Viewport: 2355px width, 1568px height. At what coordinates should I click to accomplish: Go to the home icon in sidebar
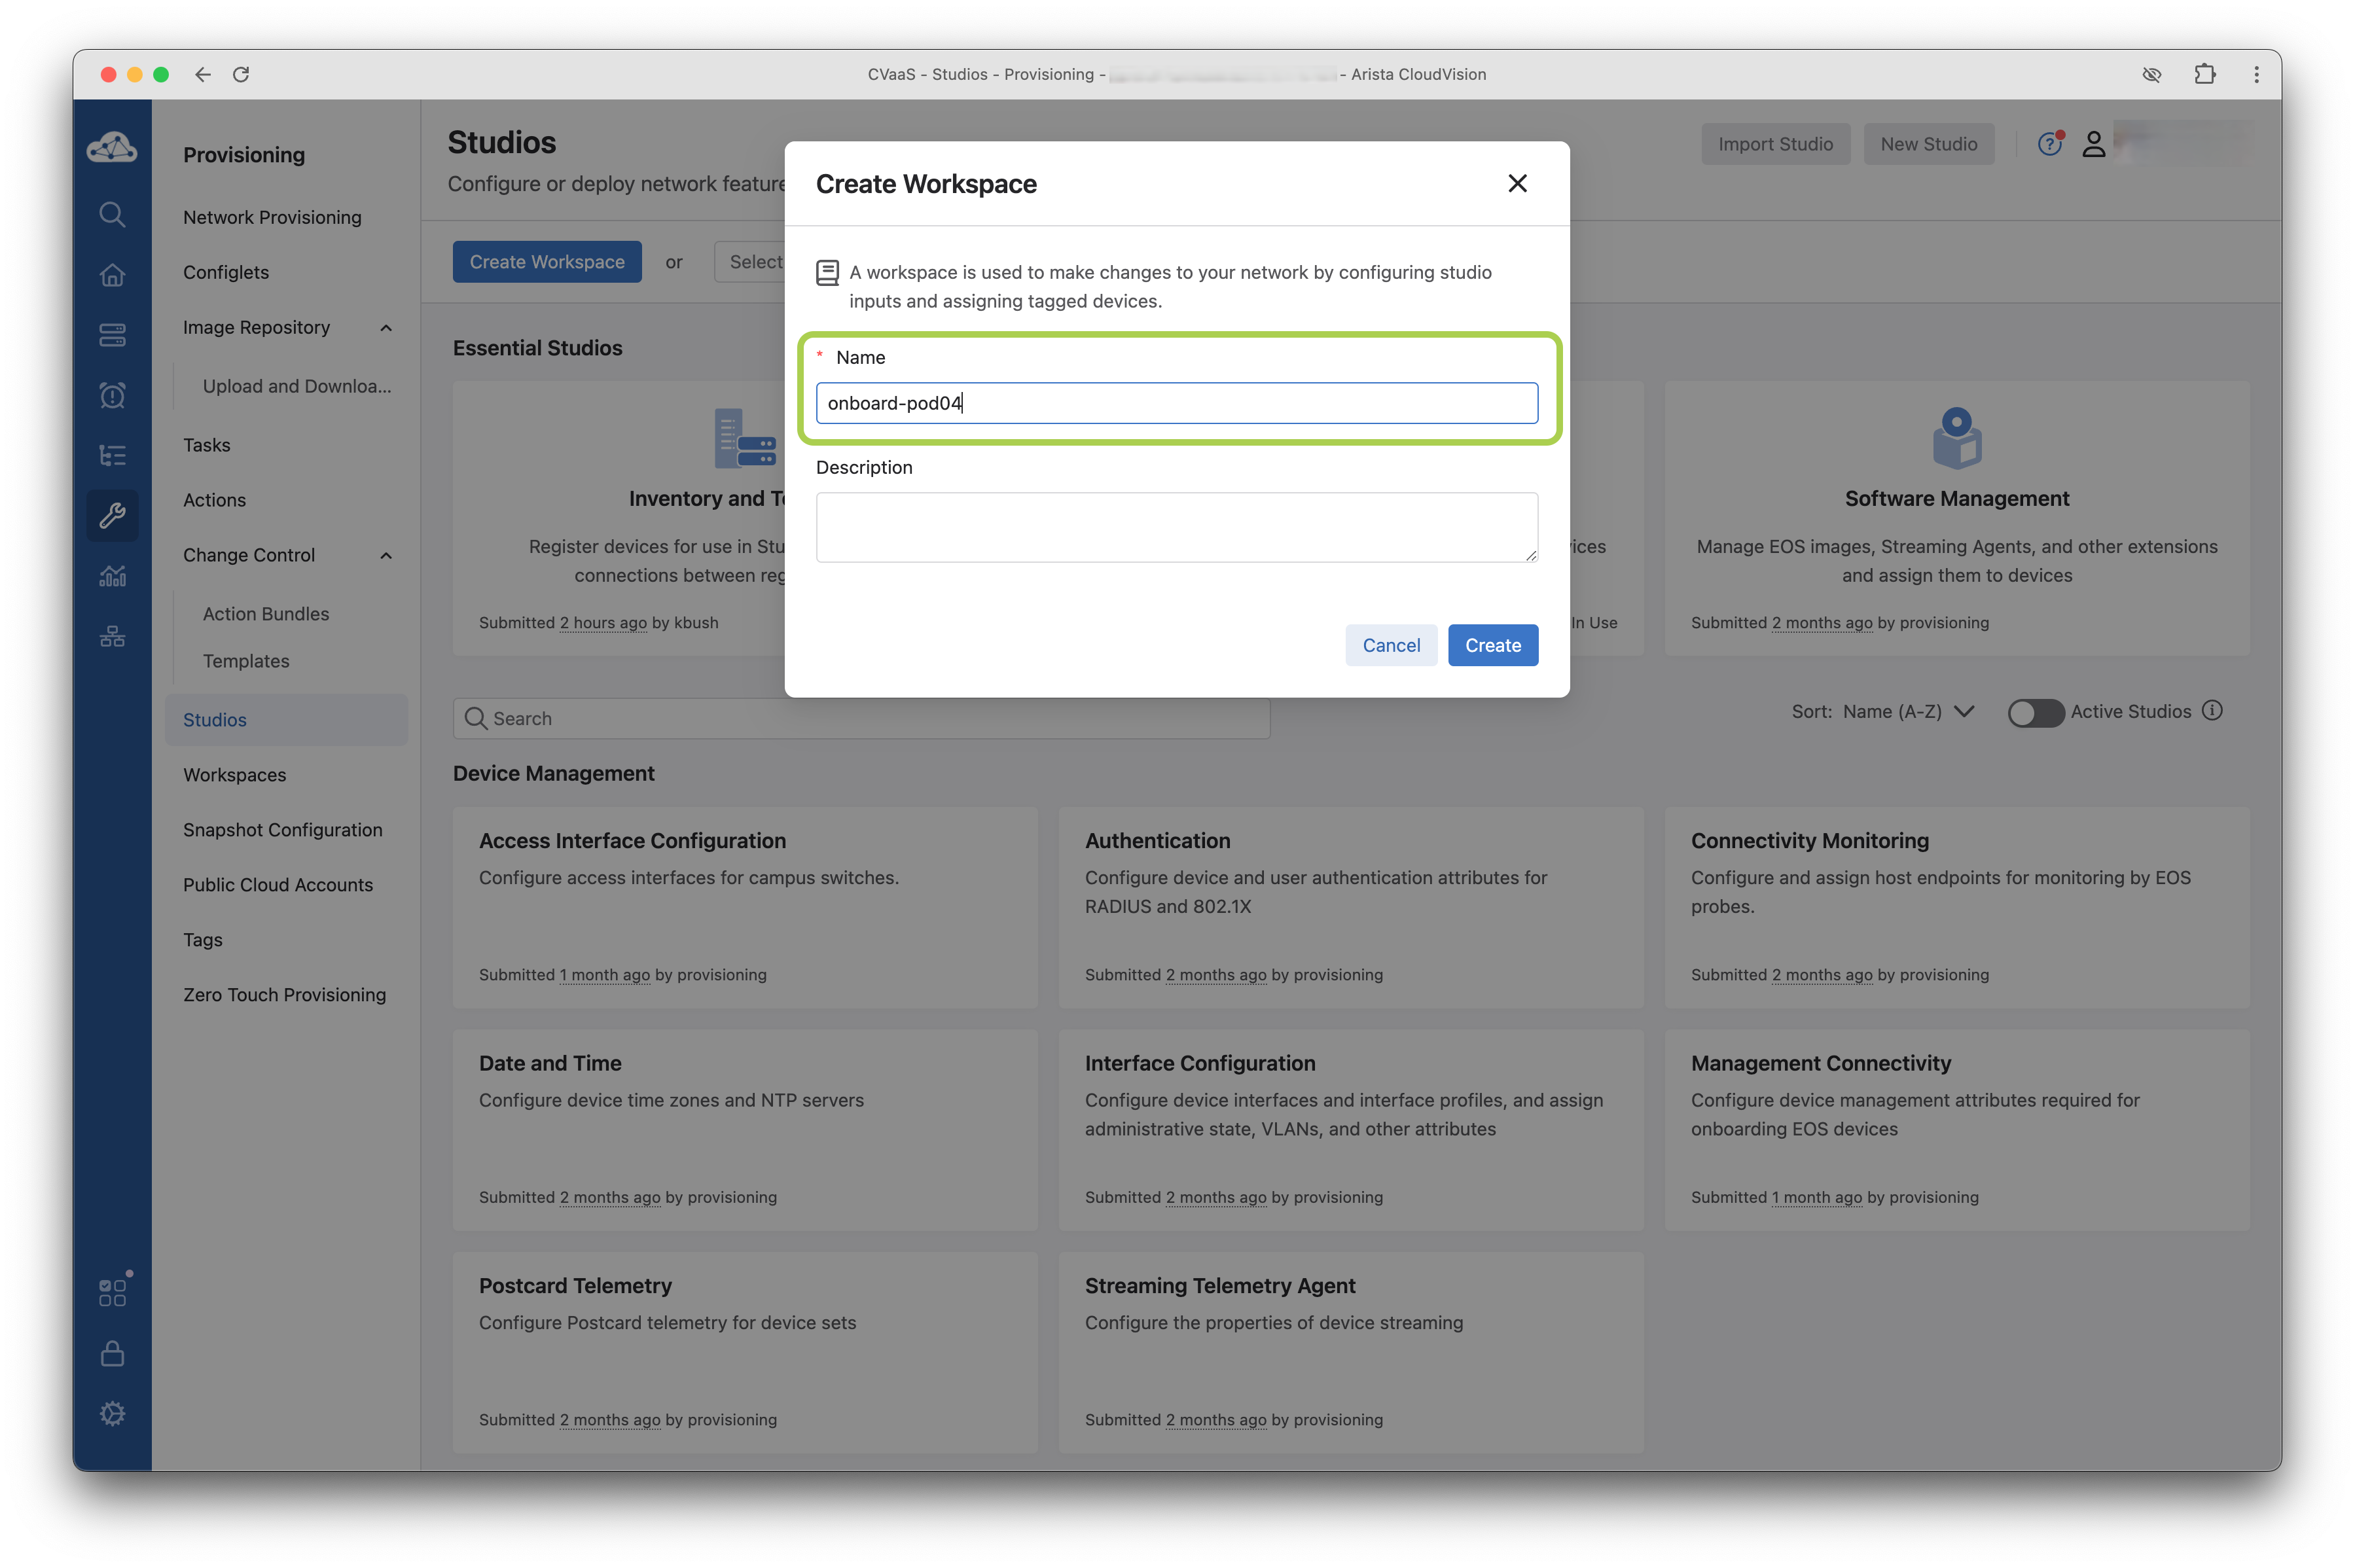pyautogui.click(x=112, y=275)
